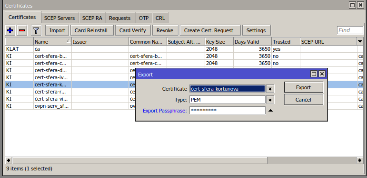Screen dimensions: 367x178
Task: Sort by the Issuer column header
Action: 100,42
